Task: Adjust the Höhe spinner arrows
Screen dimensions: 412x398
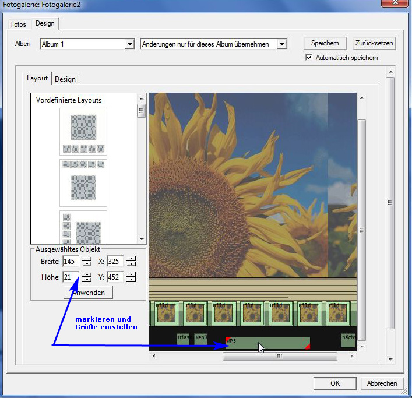Action: click(87, 277)
